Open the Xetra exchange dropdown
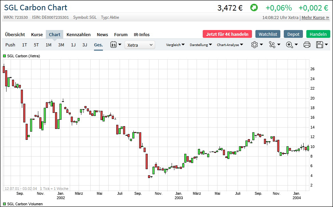Image resolution: width=333 pixels, height=207 pixels. coord(139,45)
